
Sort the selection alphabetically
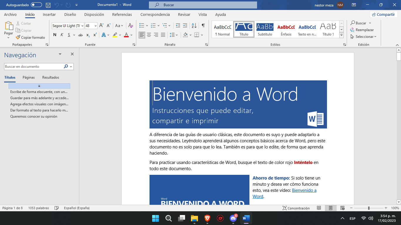click(x=194, y=26)
